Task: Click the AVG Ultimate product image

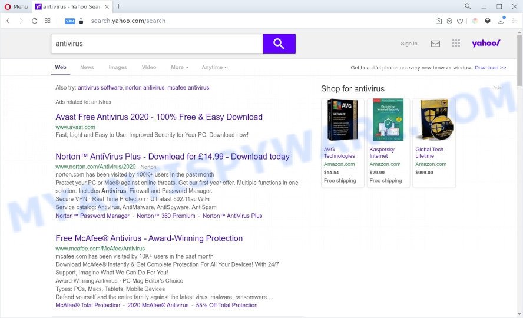Action: tap(342, 120)
